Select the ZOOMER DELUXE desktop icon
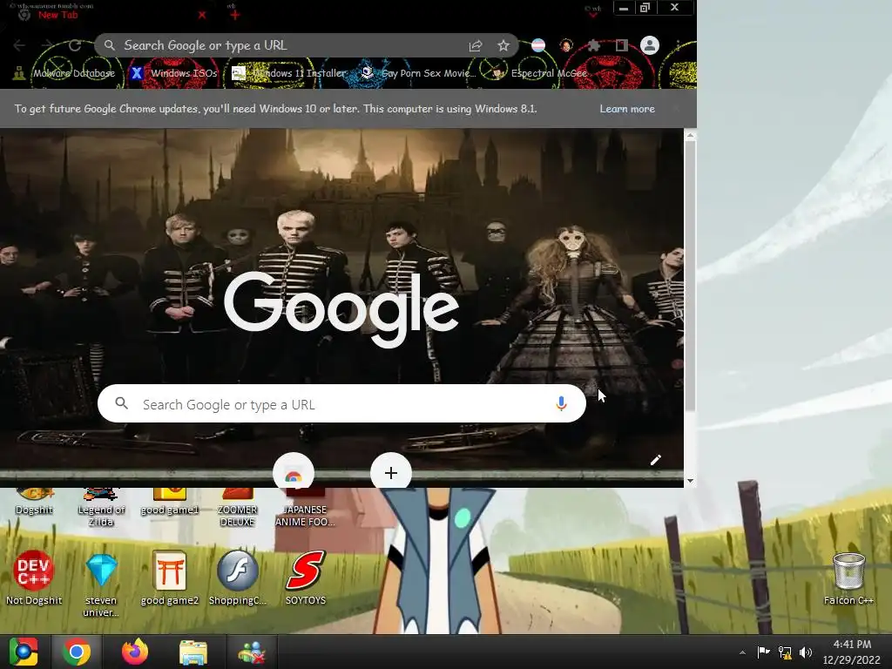Image resolution: width=892 pixels, height=669 pixels. (x=237, y=508)
